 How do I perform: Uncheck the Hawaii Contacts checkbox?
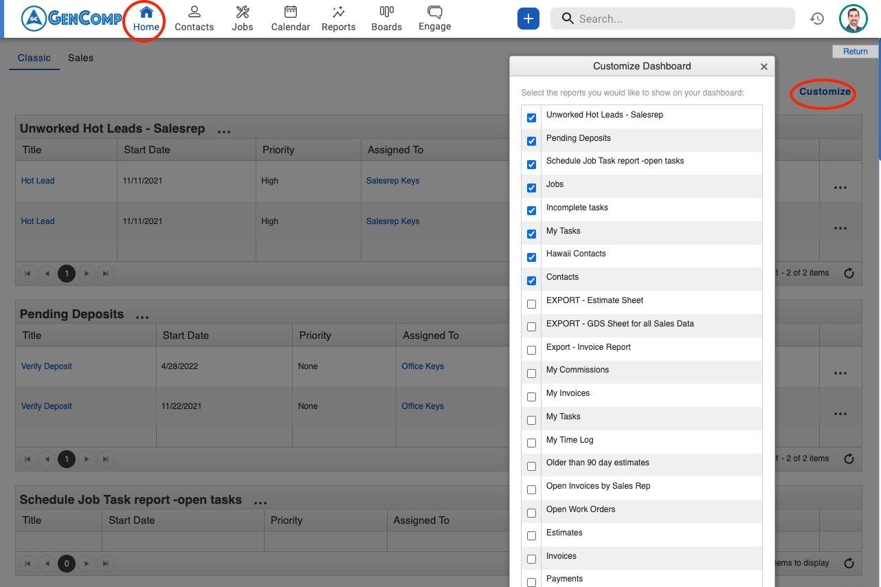tap(531, 257)
